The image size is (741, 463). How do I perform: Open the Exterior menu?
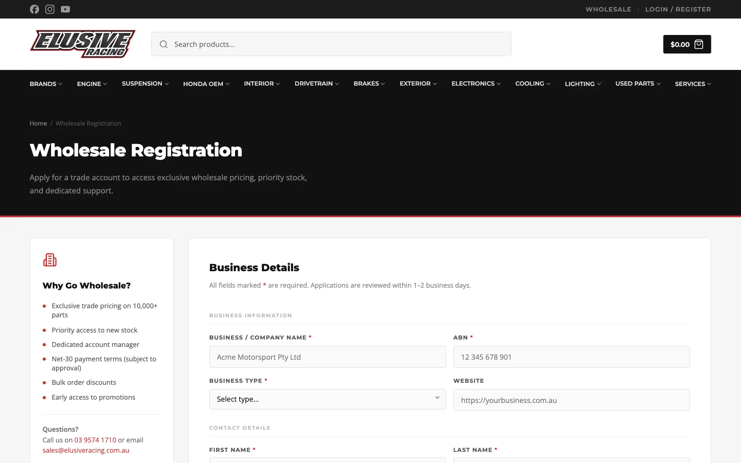pyautogui.click(x=418, y=84)
